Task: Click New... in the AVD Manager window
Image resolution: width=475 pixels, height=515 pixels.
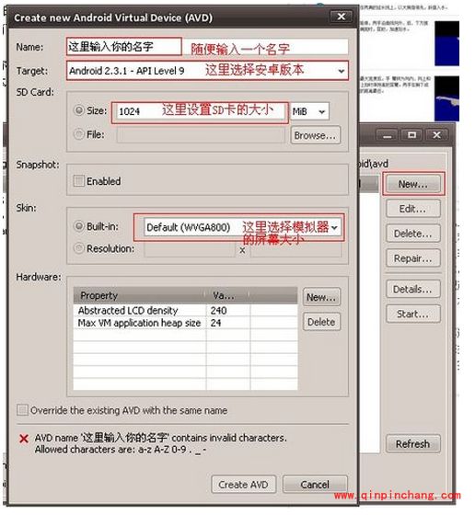Action: pyautogui.click(x=413, y=184)
